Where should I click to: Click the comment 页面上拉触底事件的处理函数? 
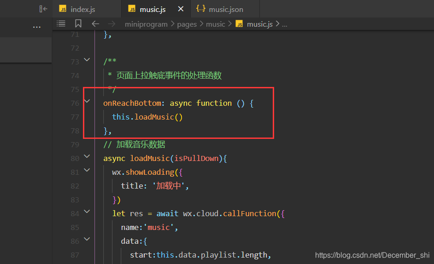pos(169,75)
